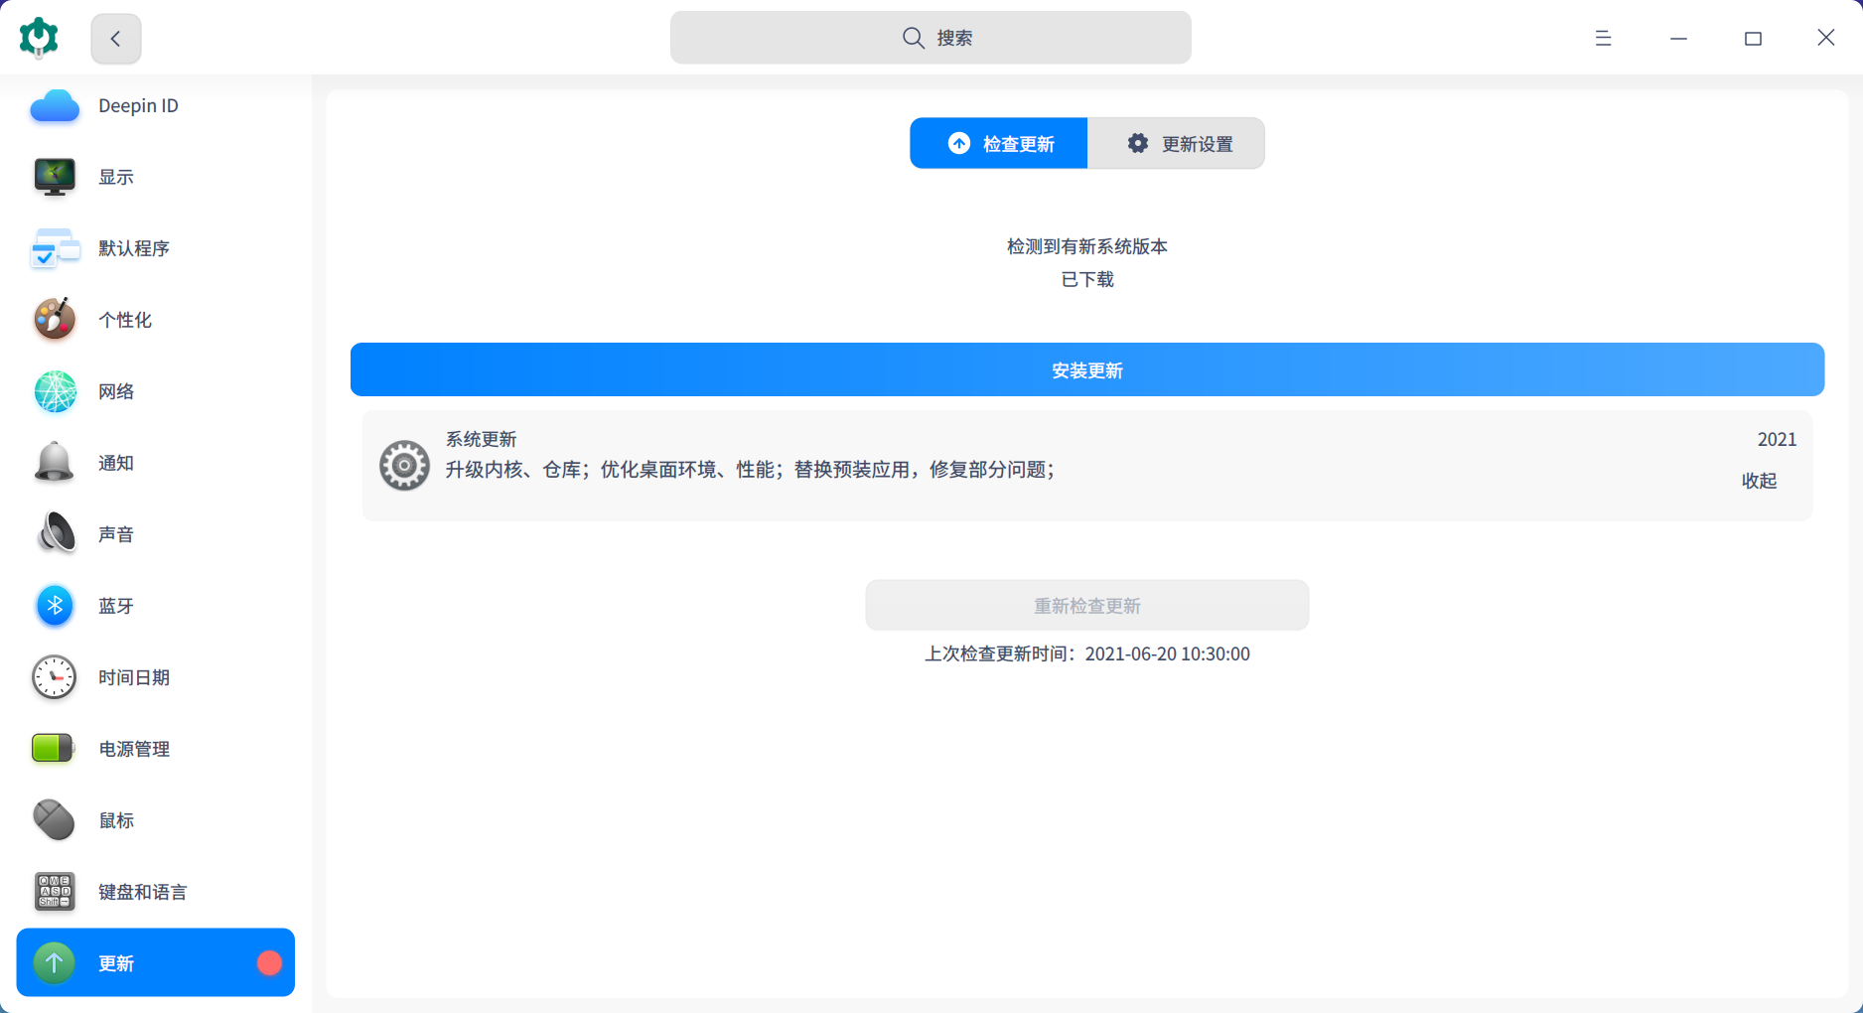Click the 2021 version label

[x=1777, y=439]
